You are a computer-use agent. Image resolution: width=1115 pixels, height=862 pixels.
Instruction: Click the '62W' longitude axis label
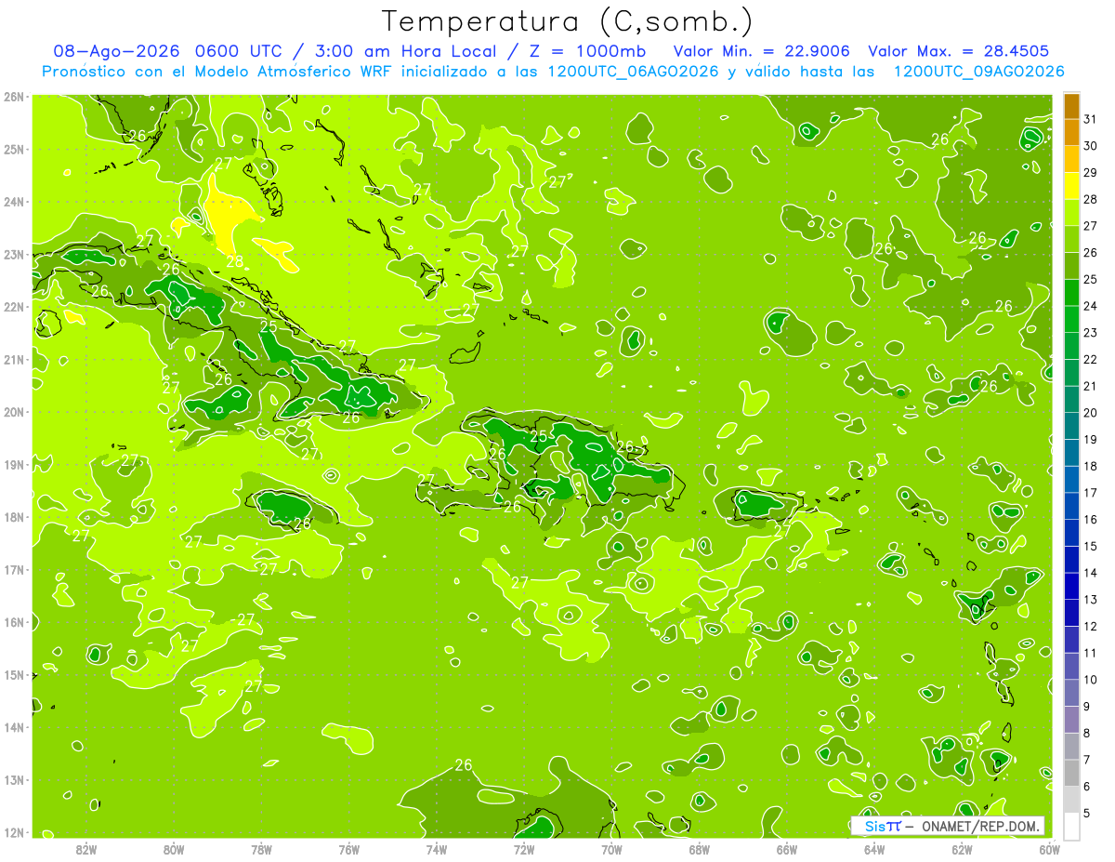(x=962, y=849)
